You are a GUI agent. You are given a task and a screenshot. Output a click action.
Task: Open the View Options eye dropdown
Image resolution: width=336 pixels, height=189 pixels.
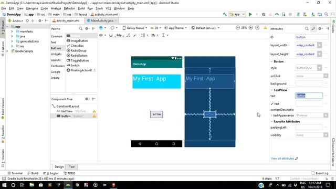click(x=102, y=35)
